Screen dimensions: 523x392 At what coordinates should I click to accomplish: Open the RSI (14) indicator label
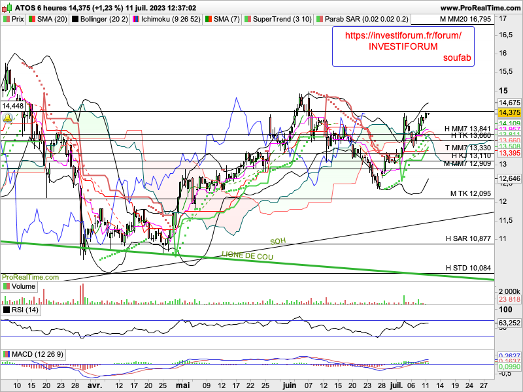point(26,309)
